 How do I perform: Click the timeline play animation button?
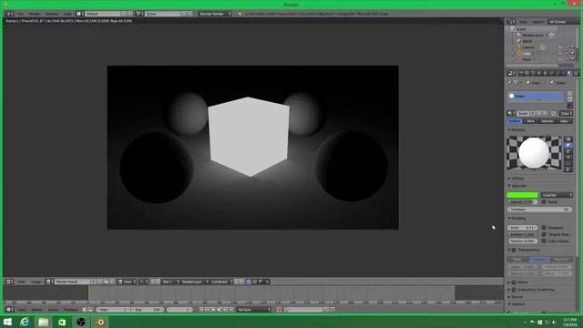[x=219, y=310]
